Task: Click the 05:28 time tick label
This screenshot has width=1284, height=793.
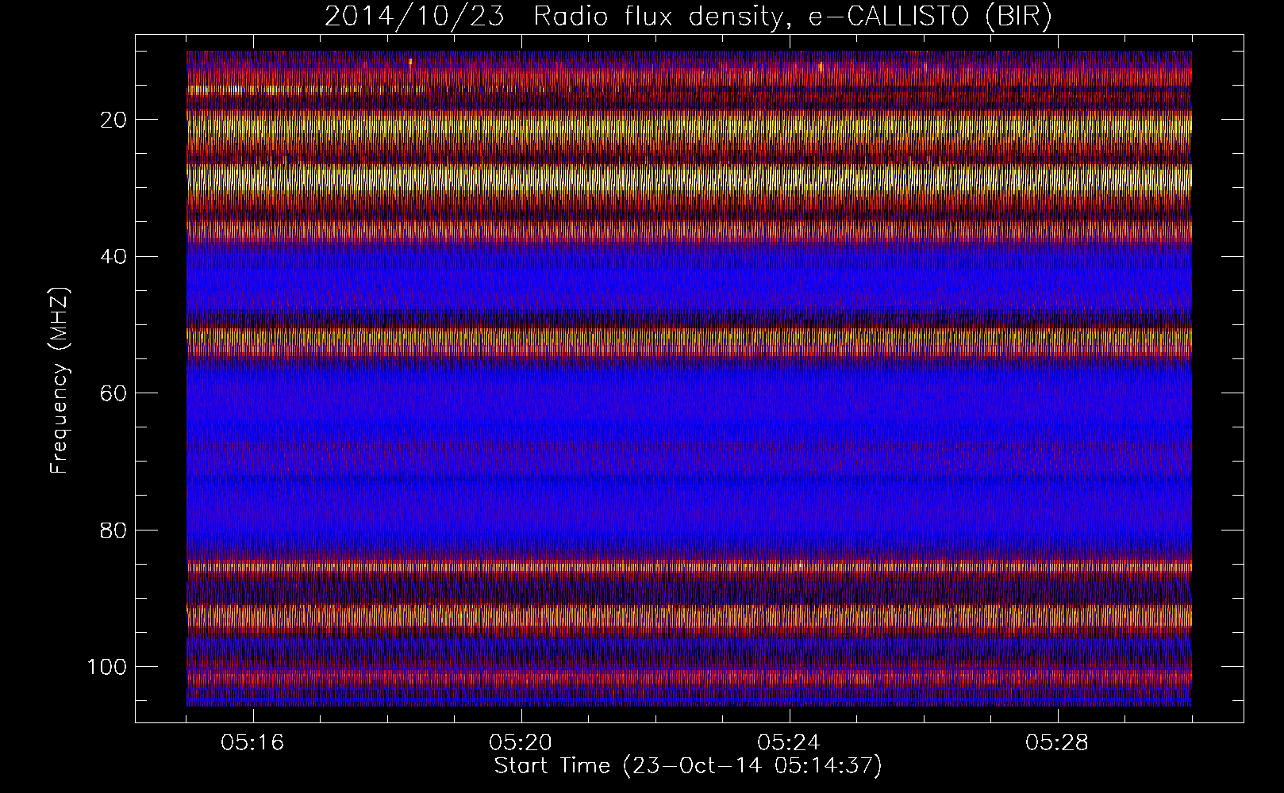Action: tap(1058, 743)
